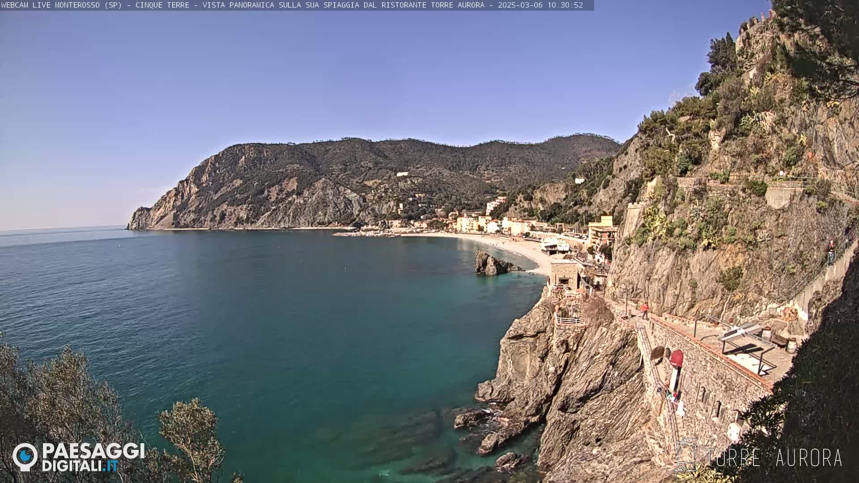The width and height of the screenshot is (859, 483).
Task: Click the white building on the hillside
Action: (x=402, y=174)
